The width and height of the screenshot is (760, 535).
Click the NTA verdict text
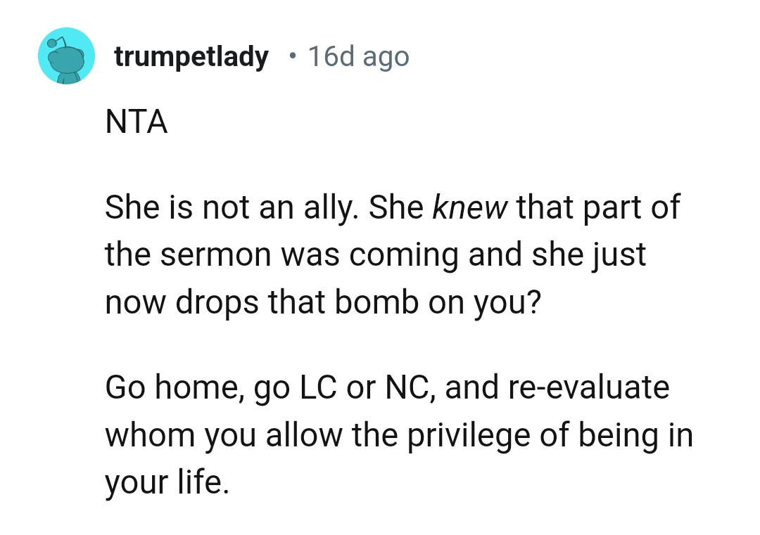(x=137, y=123)
